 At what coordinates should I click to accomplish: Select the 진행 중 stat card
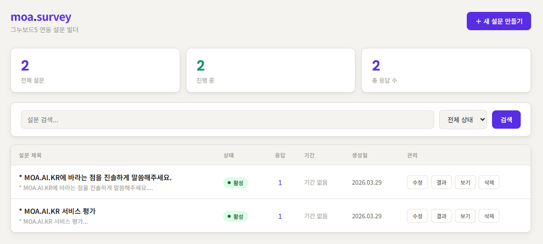coord(270,70)
